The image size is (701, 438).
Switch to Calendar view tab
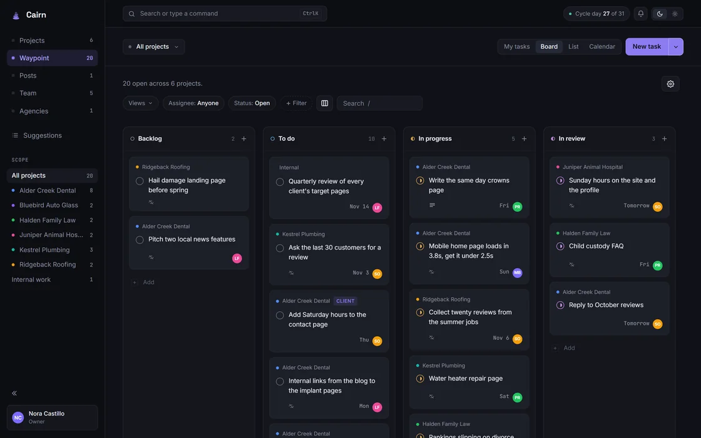(x=601, y=46)
